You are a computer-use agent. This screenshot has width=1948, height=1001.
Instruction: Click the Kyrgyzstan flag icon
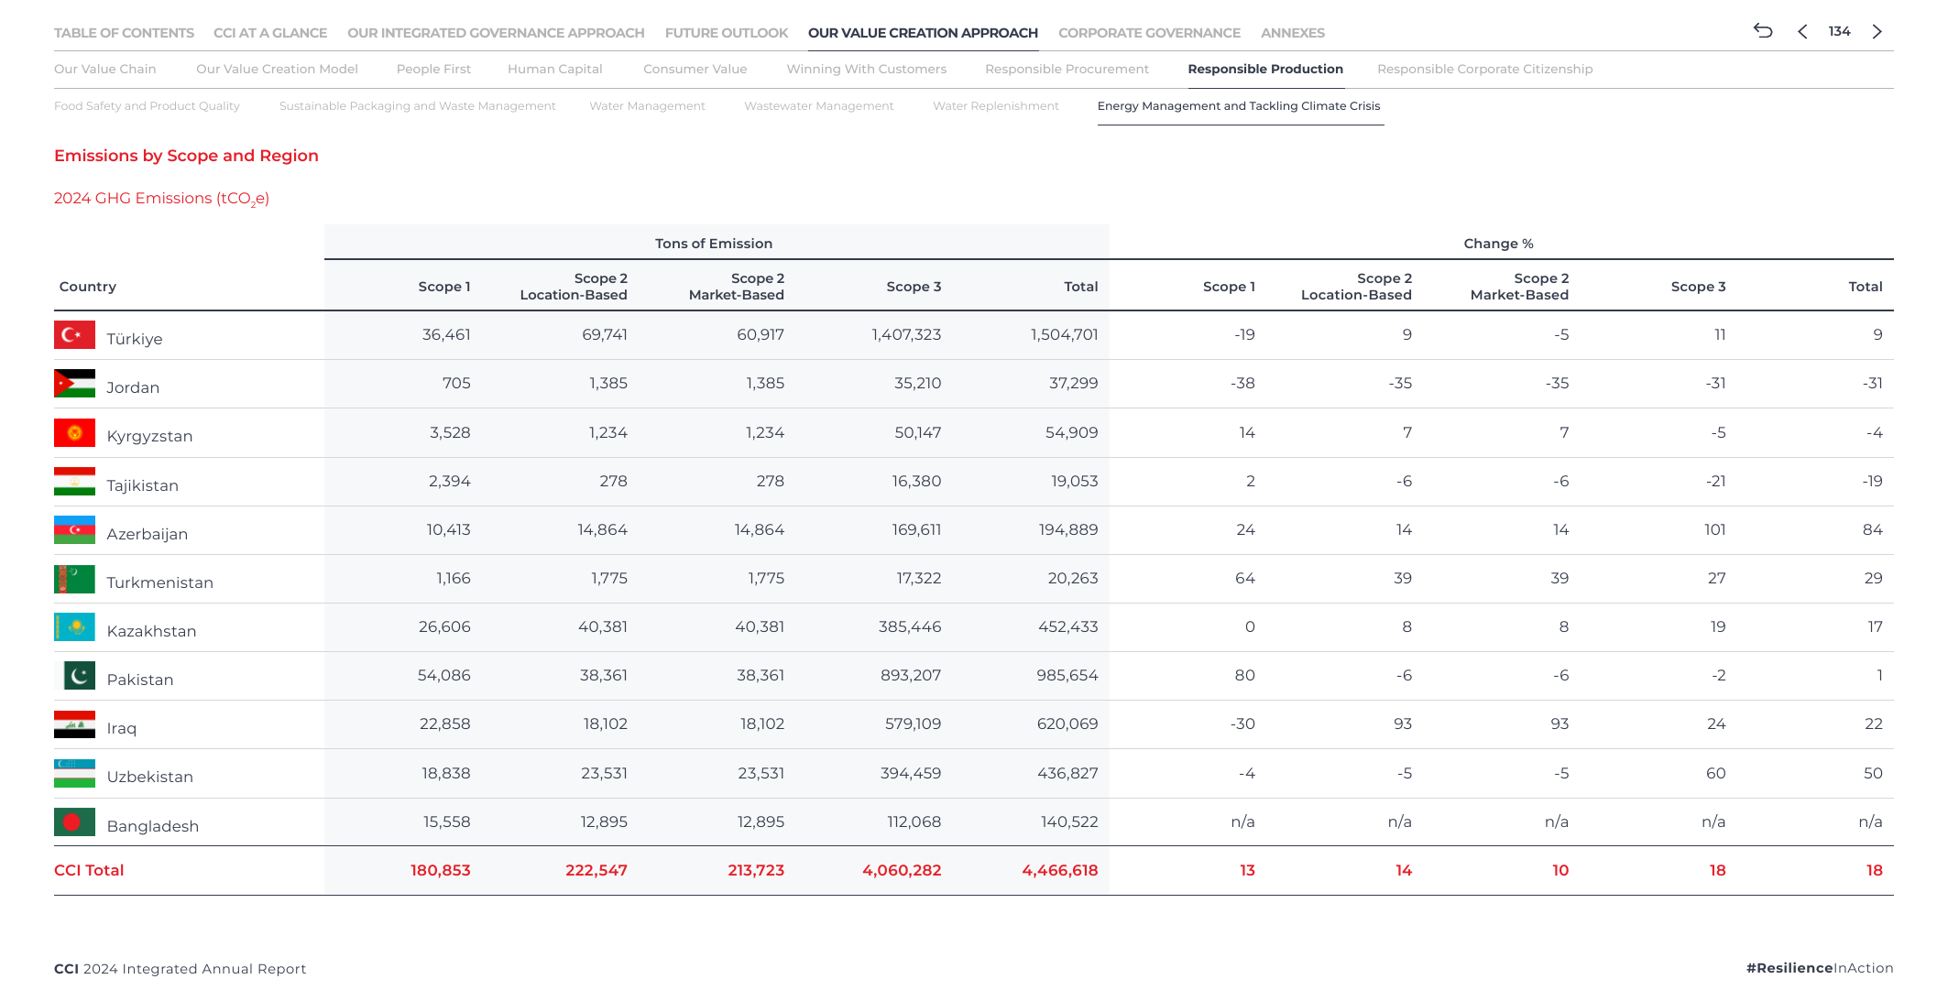74,432
